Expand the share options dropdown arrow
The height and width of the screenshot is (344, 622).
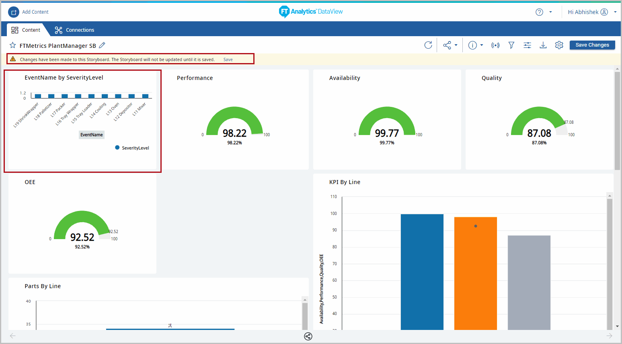click(x=456, y=45)
